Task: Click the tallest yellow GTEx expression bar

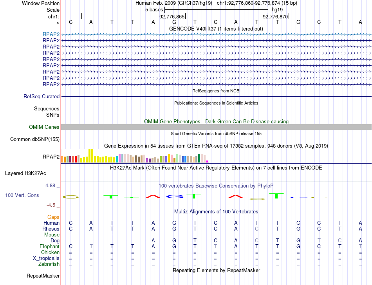Action: (x=92, y=155)
